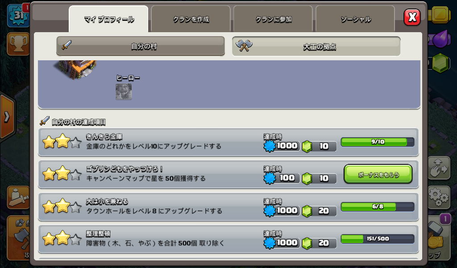Close the profile window with red X
Image resolution: width=457 pixels, height=268 pixels.
[x=412, y=17]
